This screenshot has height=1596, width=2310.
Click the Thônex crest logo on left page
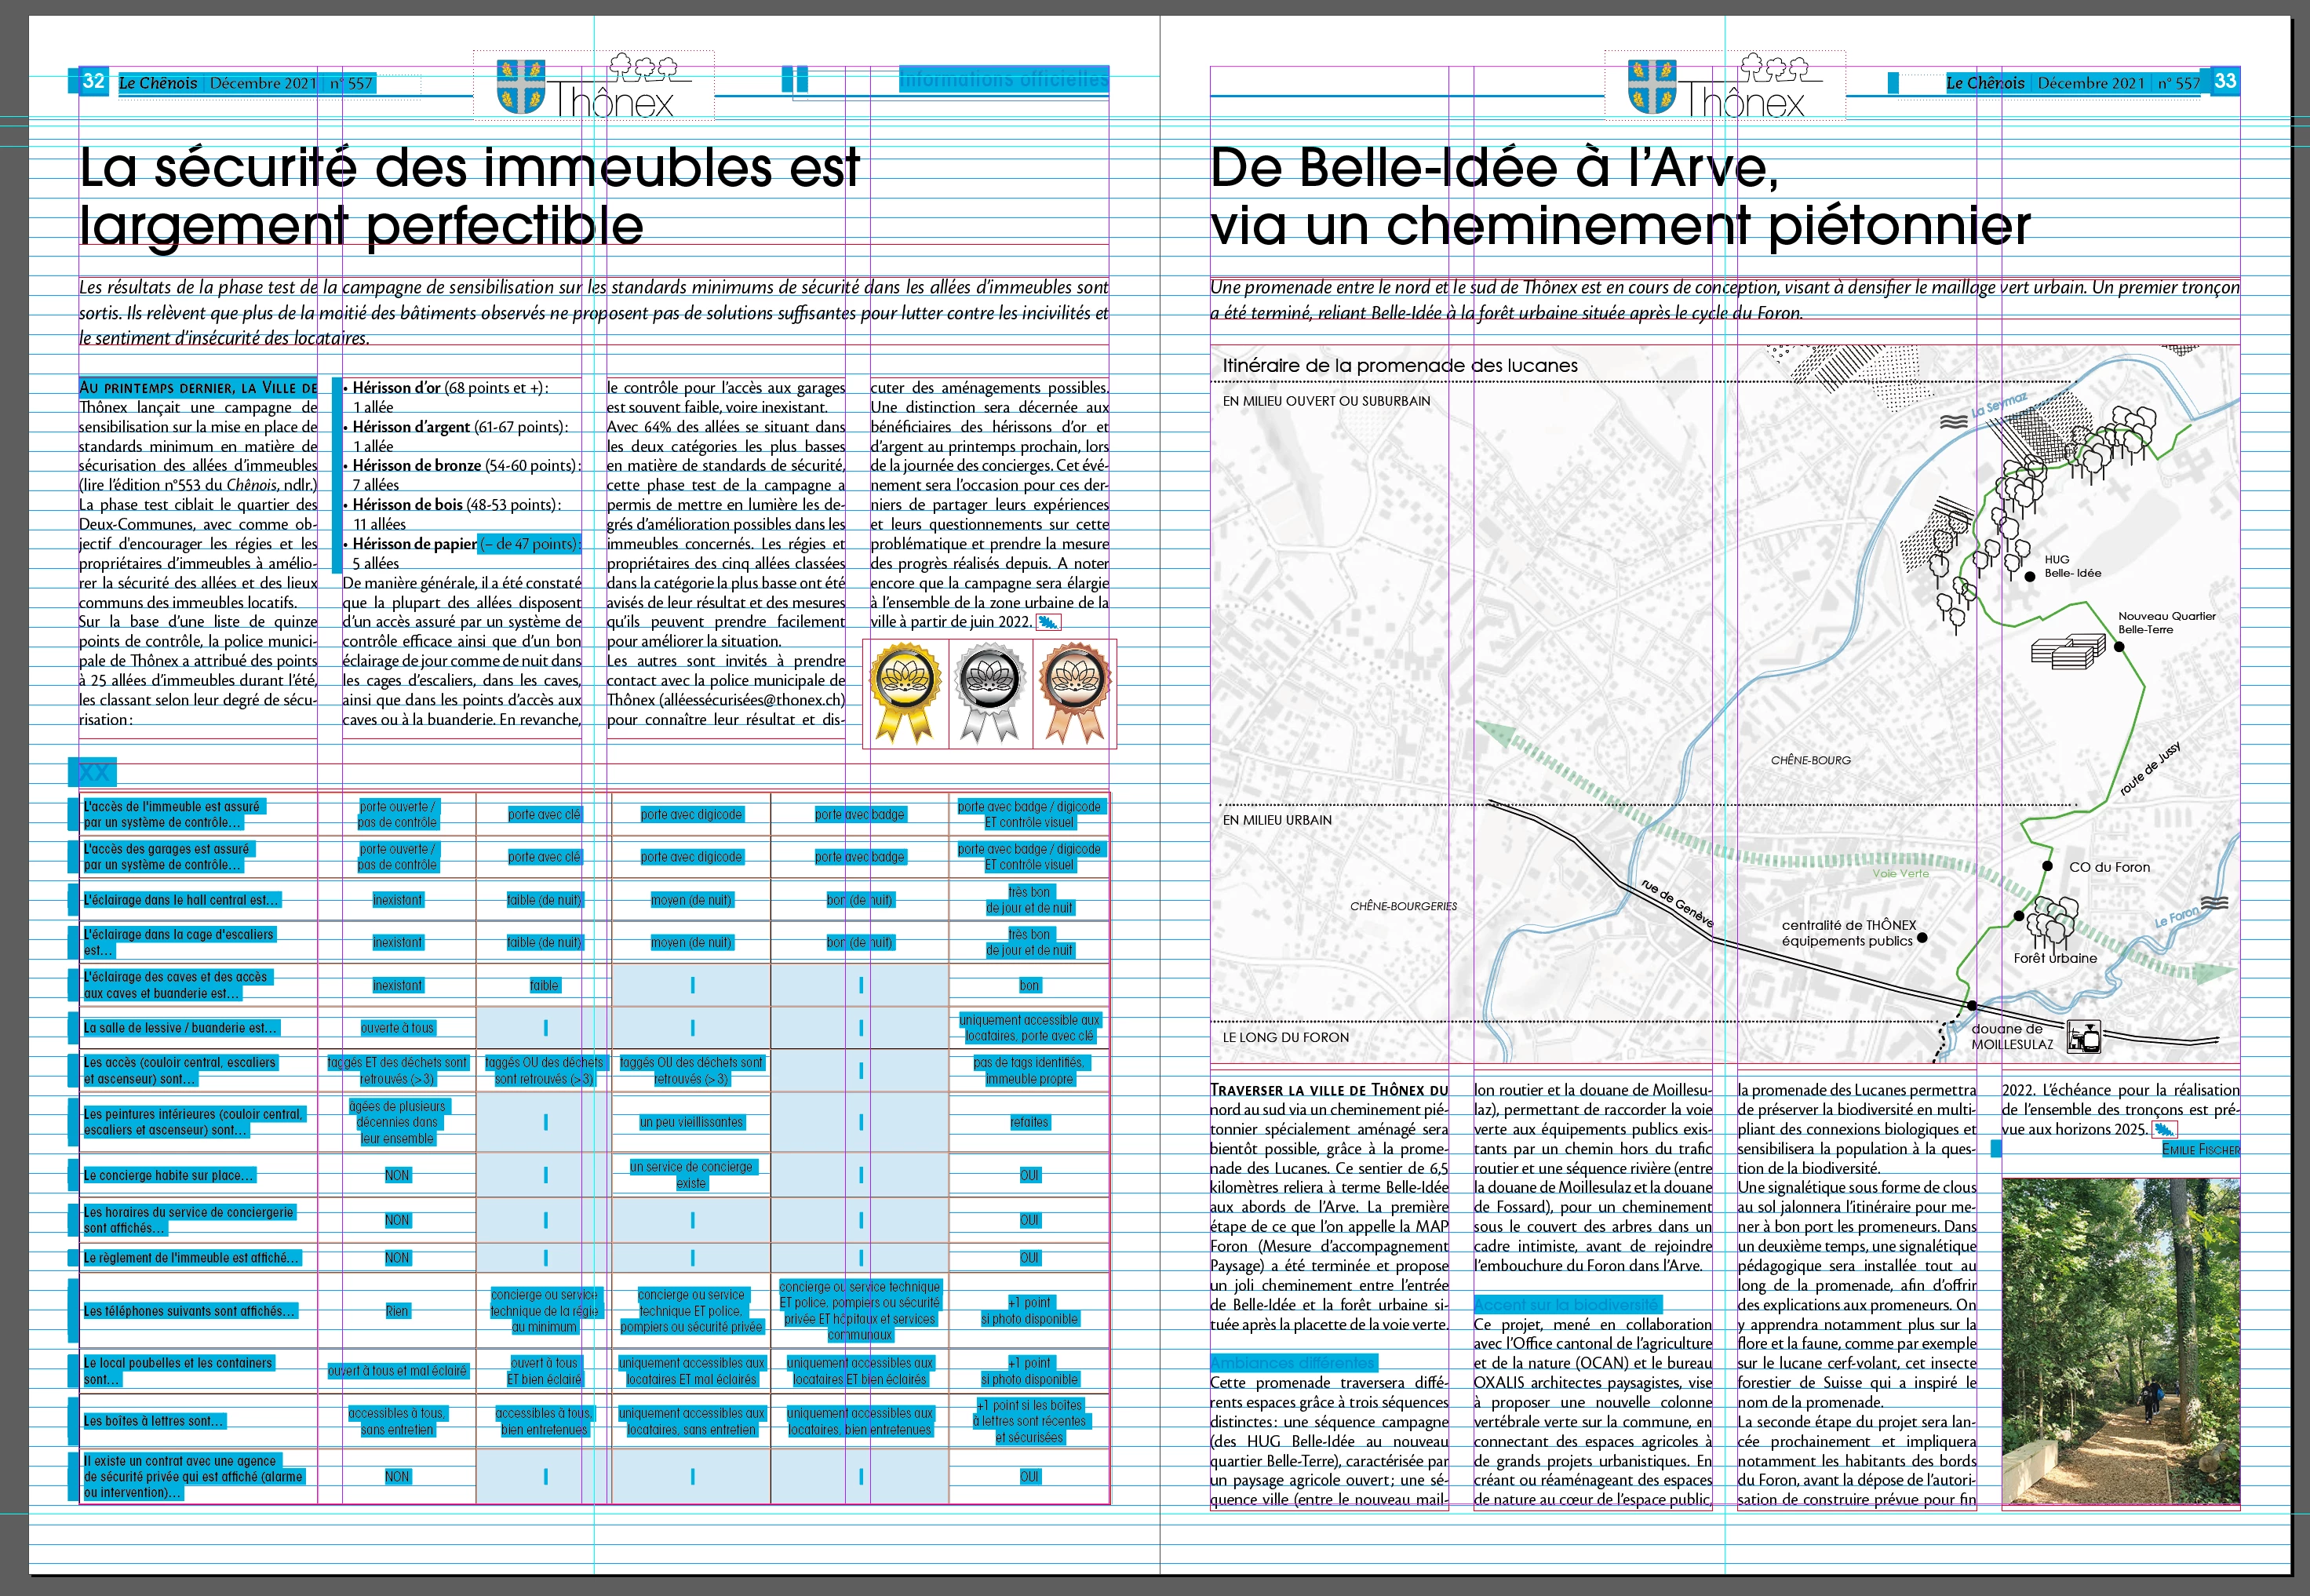[521, 86]
